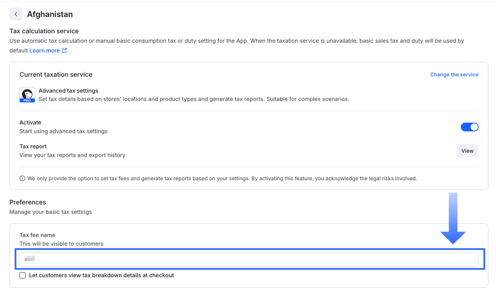
Task: Disable the Activate advanced tax settings switch
Action: point(469,127)
